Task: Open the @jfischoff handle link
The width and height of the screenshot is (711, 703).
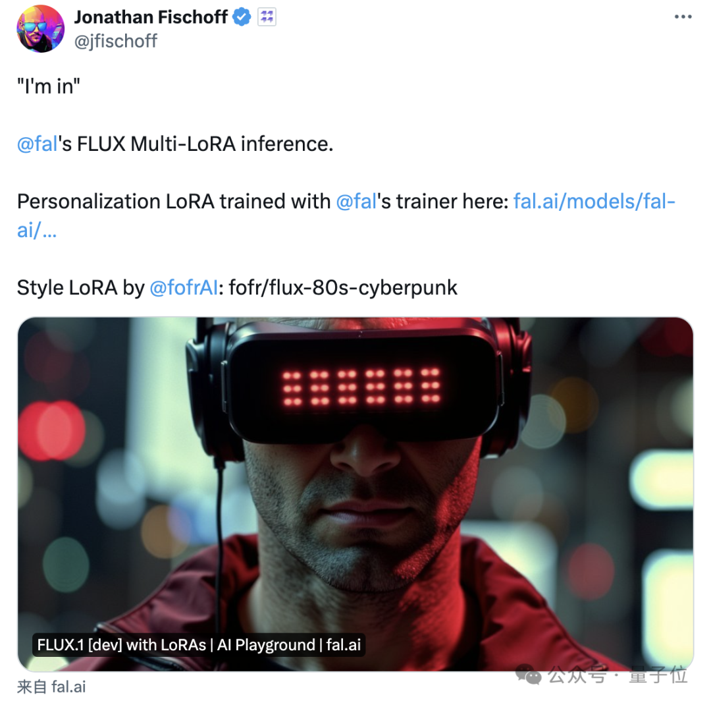Action: click(x=116, y=42)
